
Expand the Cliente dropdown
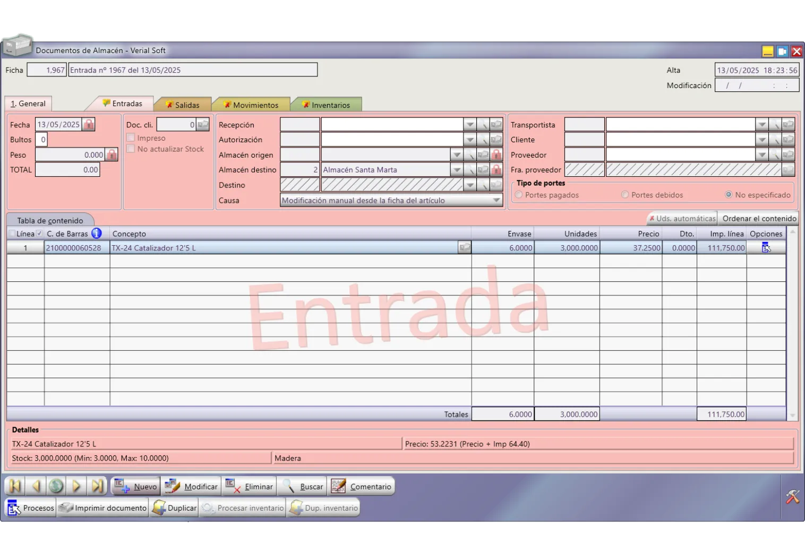click(x=762, y=140)
